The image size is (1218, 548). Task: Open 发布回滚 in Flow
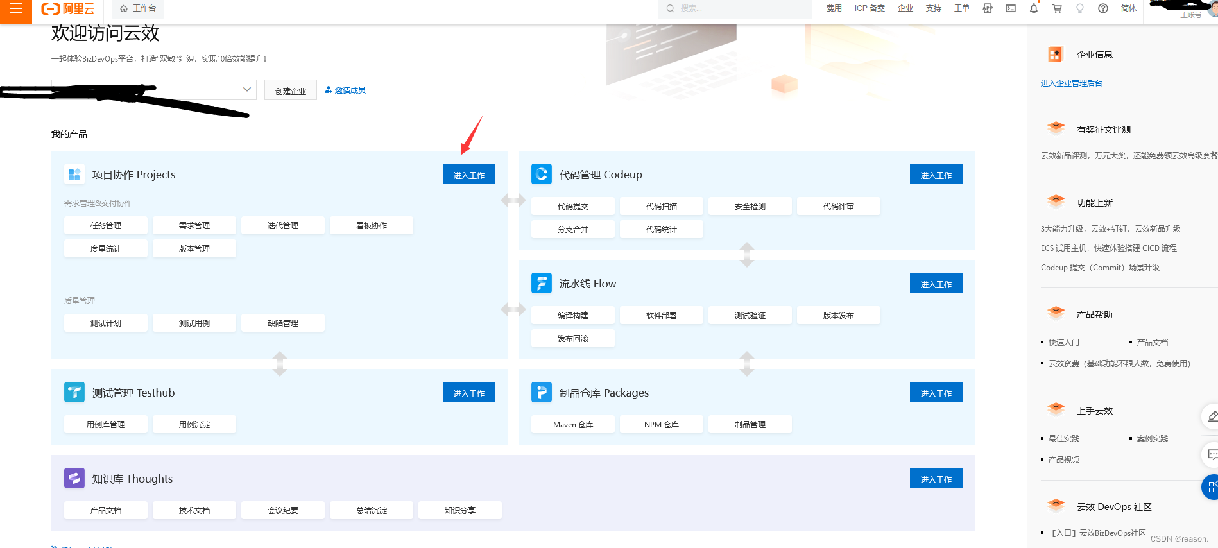(573, 338)
